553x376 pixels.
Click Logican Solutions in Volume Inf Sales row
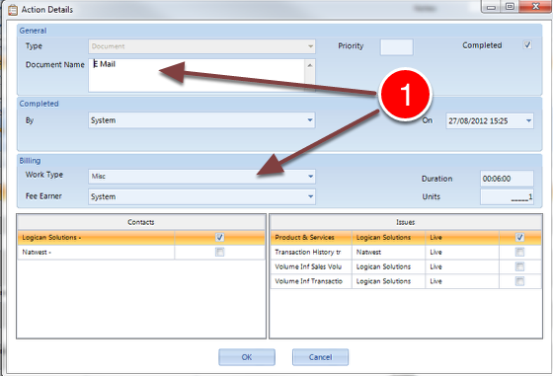point(389,266)
